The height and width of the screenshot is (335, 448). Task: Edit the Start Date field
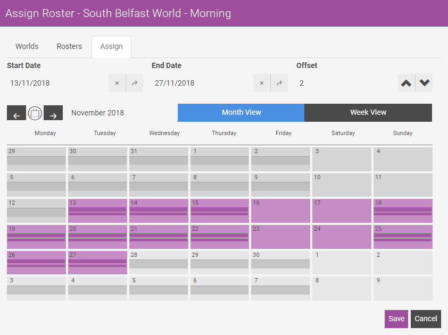[57, 83]
